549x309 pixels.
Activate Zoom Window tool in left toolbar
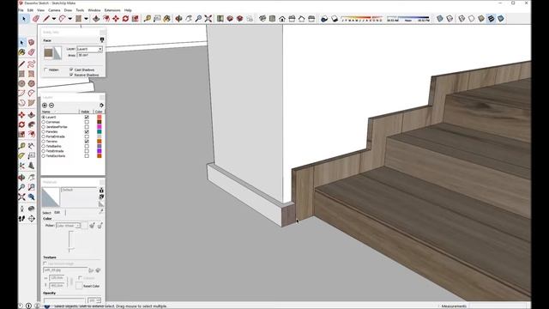(x=32, y=187)
